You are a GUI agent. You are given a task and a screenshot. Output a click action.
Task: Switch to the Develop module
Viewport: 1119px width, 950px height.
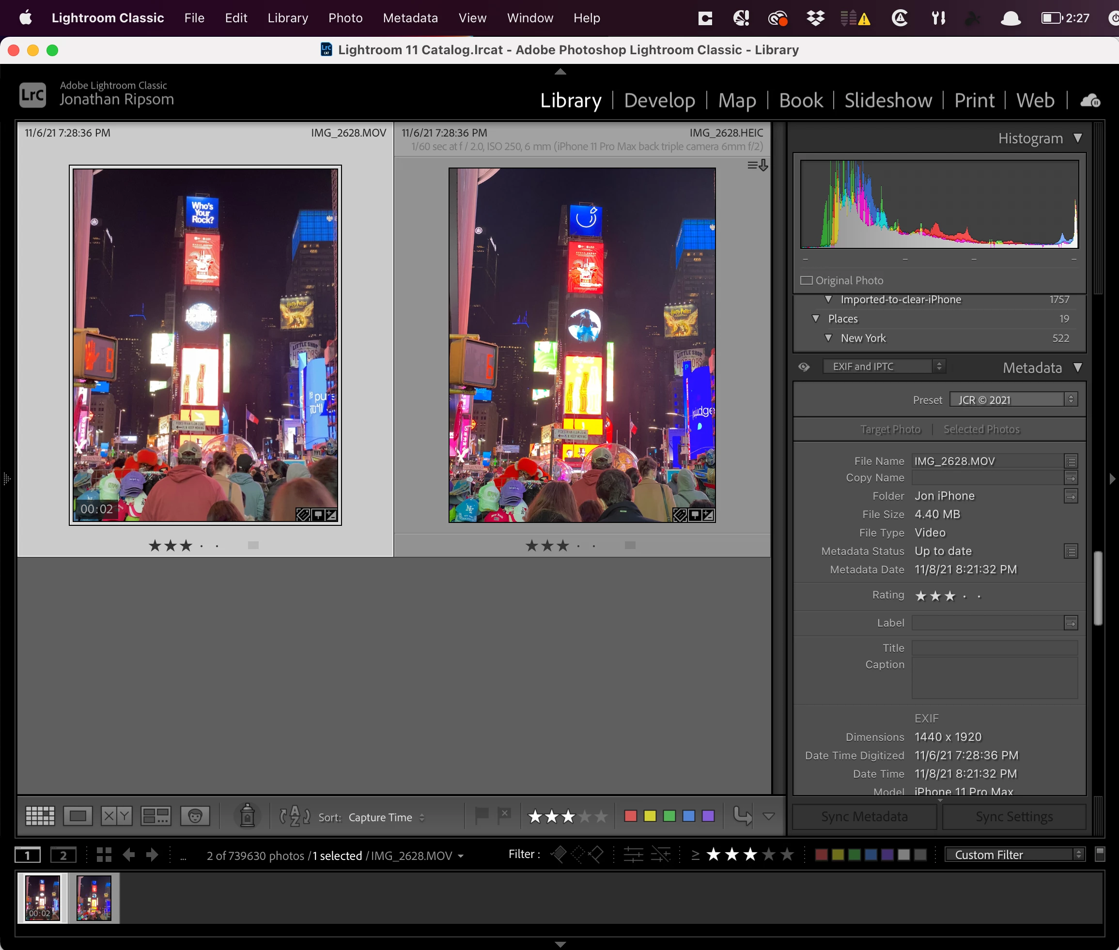point(659,101)
